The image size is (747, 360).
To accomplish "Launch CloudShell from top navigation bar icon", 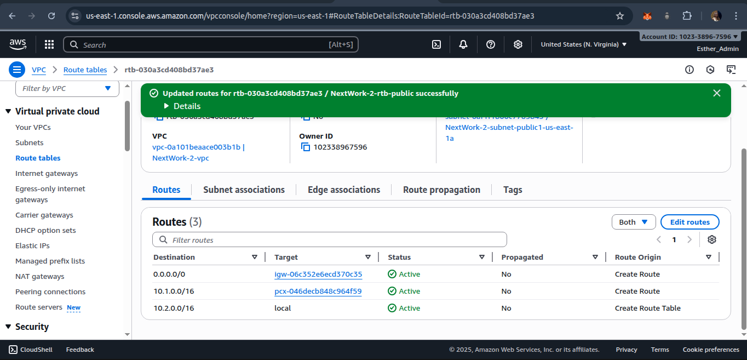I will point(436,44).
